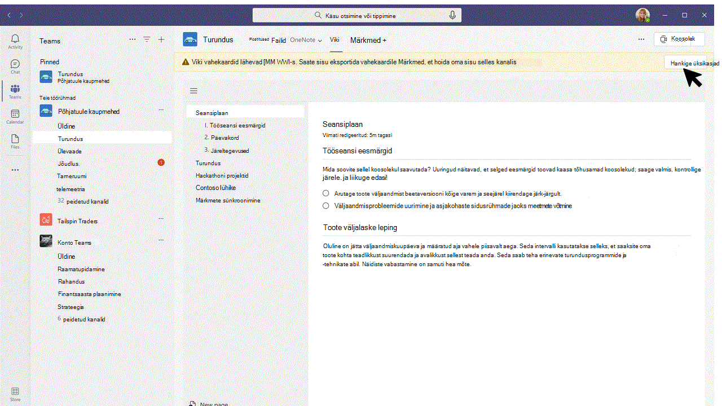Select the radio button for Arutage toote väljaandmist
Viewport: 722px width, 406px height.
(x=326, y=193)
